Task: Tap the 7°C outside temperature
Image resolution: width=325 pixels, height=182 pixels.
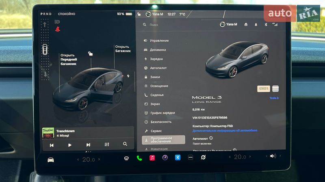Action: [x=182, y=14]
